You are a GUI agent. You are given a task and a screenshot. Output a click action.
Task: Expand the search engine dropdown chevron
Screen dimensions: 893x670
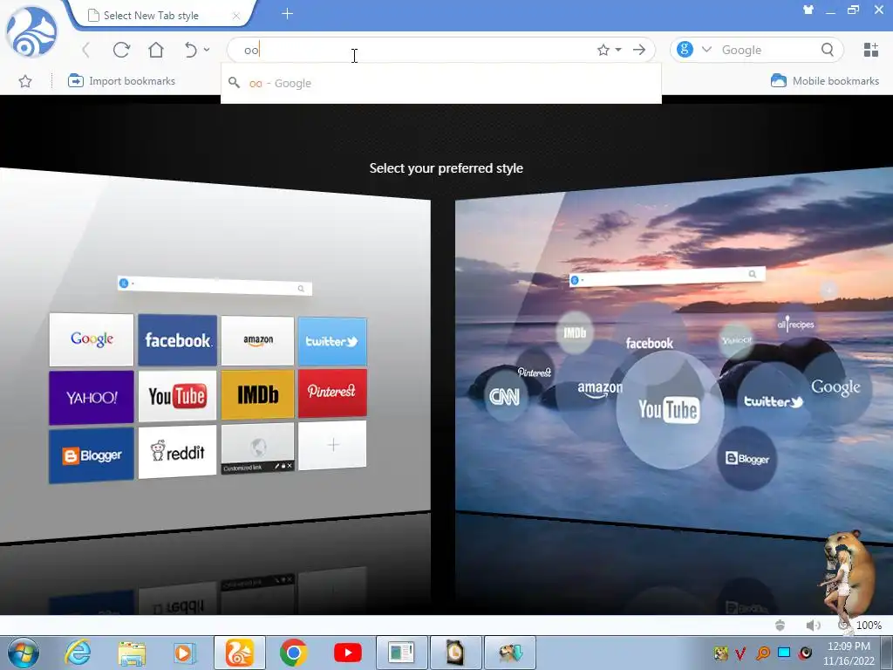pos(706,50)
